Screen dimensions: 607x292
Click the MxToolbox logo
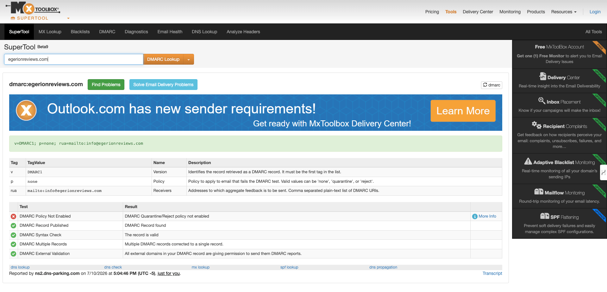point(33,9)
